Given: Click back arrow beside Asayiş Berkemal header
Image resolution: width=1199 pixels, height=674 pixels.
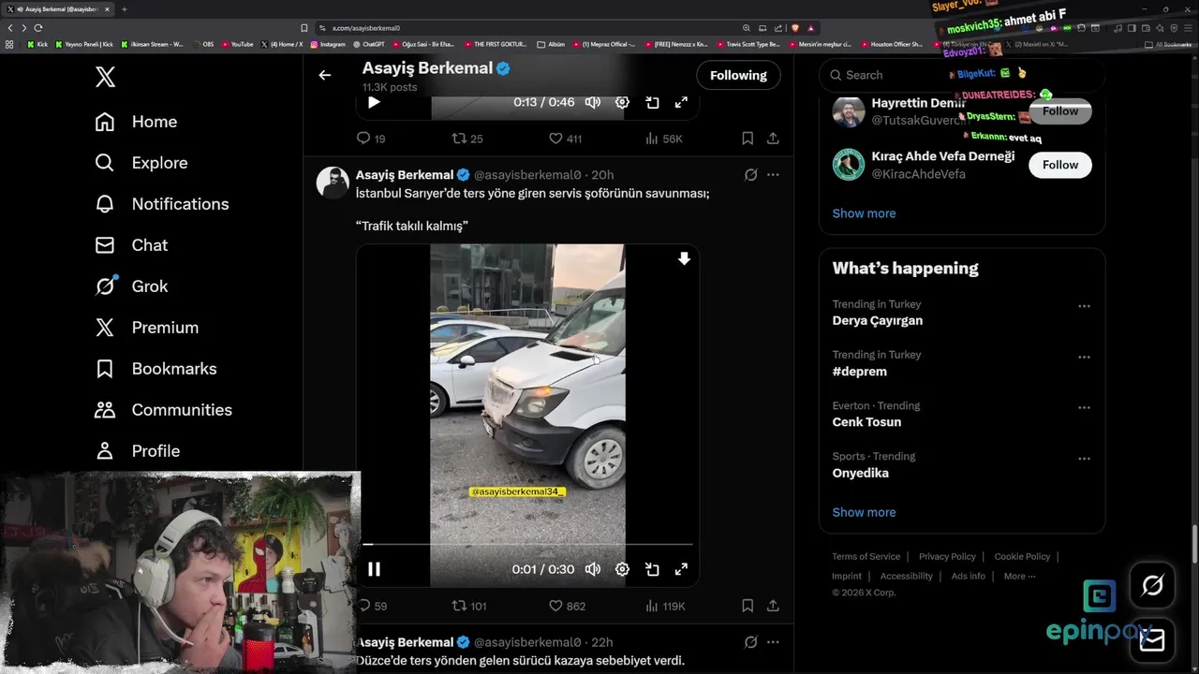Looking at the screenshot, I should click(x=325, y=75).
